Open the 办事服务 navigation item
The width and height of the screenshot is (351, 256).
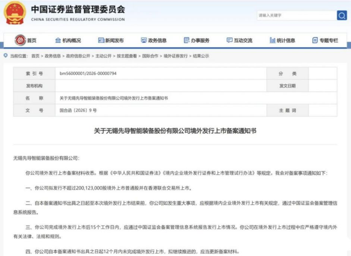(x=200, y=41)
